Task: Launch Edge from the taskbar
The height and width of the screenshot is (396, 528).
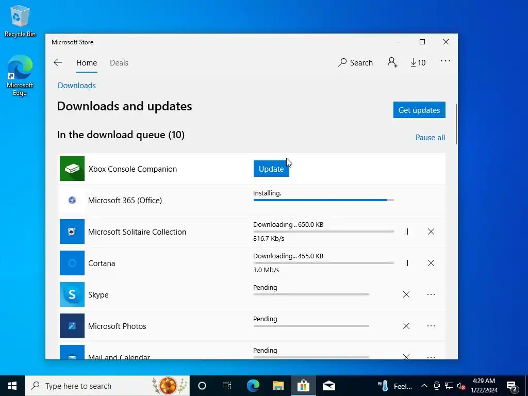Action: coord(253,386)
